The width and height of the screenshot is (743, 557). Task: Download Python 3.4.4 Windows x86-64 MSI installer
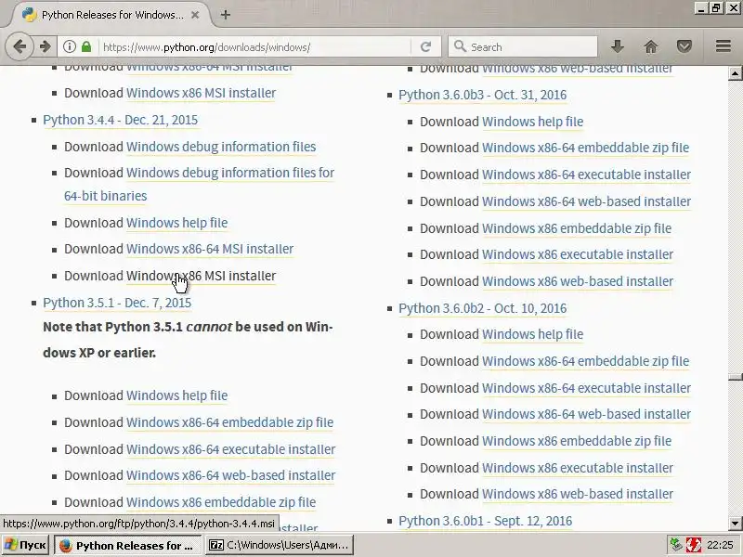pos(210,249)
